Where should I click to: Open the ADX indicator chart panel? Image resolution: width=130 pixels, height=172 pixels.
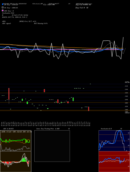pos(16,141)
